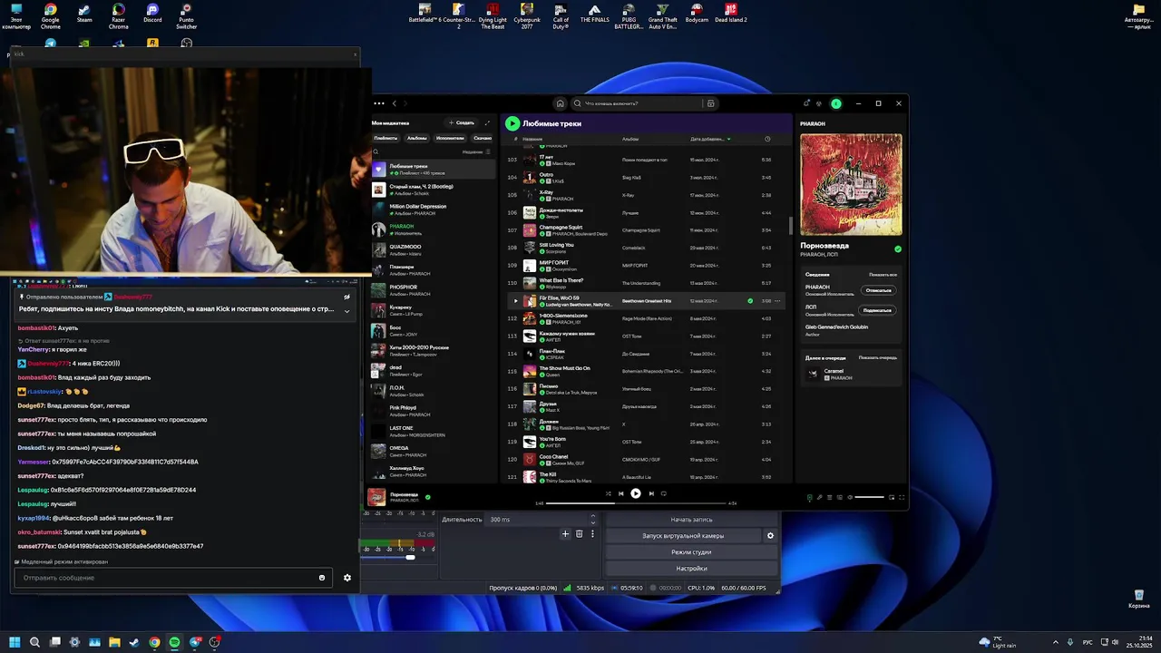Viewport: 1161px width, 653px height.
Task: Open QUAZIMODO album in library
Action: point(434,249)
